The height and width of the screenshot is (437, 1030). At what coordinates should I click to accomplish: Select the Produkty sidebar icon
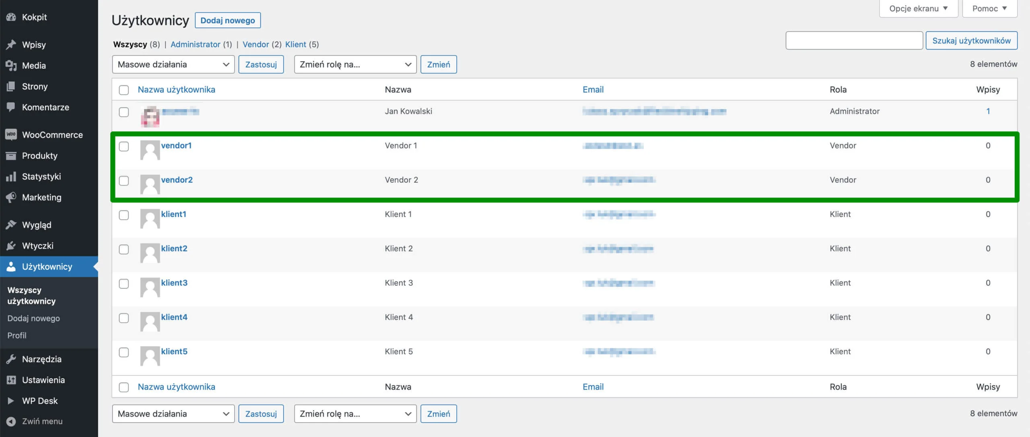[x=11, y=156]
